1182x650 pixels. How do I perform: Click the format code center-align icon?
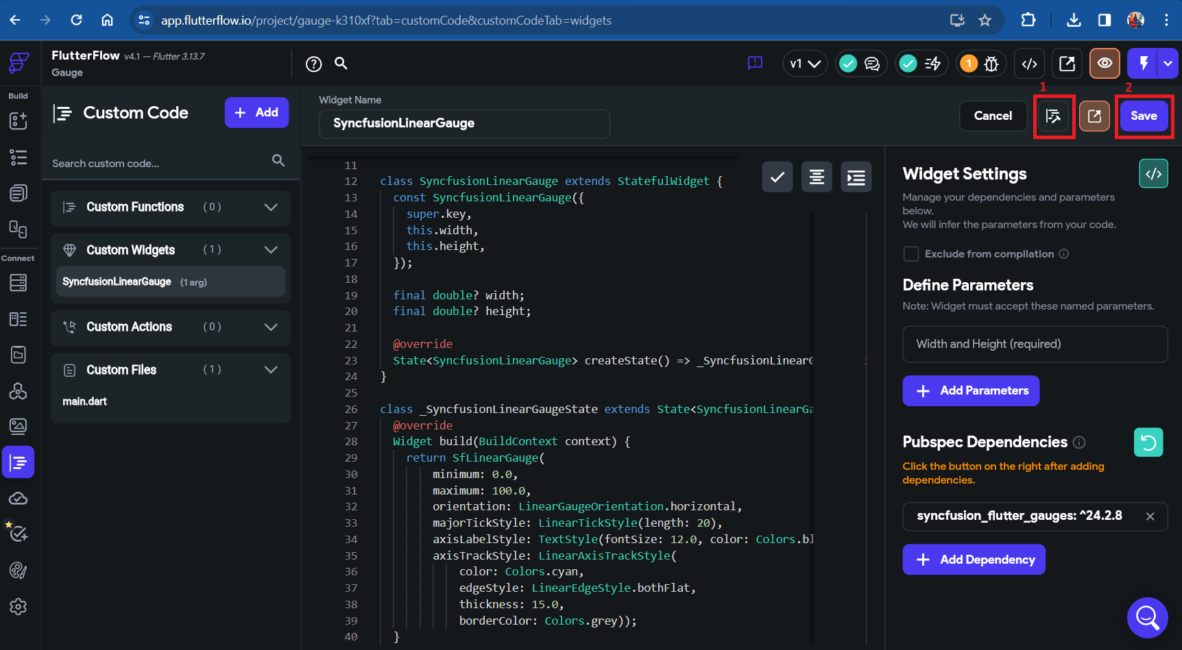tap(817, 177)
